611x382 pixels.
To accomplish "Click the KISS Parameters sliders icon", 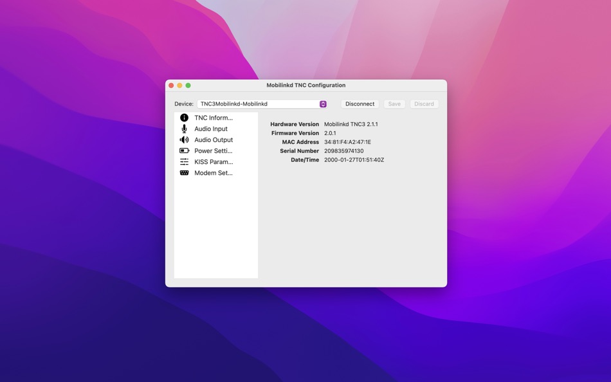I will 184,161.
